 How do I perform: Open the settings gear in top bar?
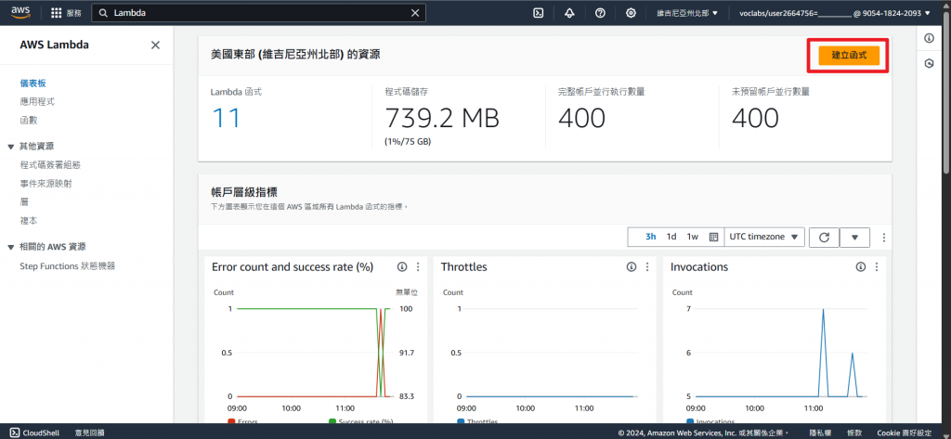[631, 13]
